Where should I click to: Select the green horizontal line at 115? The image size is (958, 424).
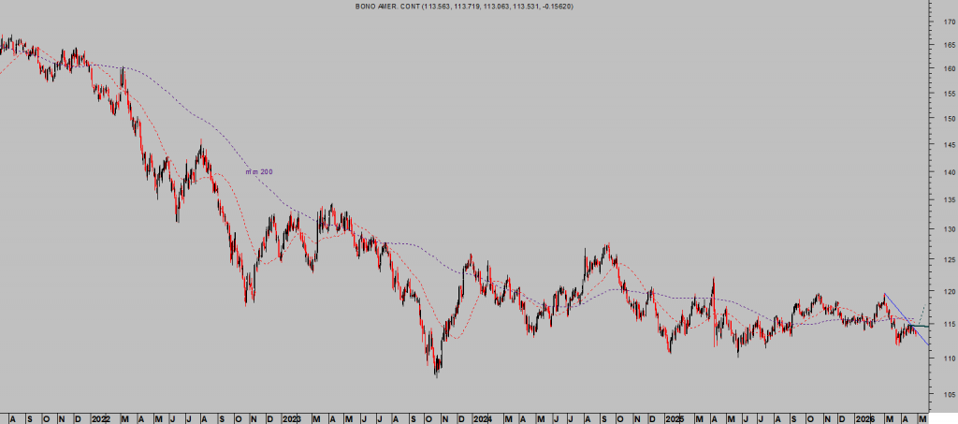[919, 326]
